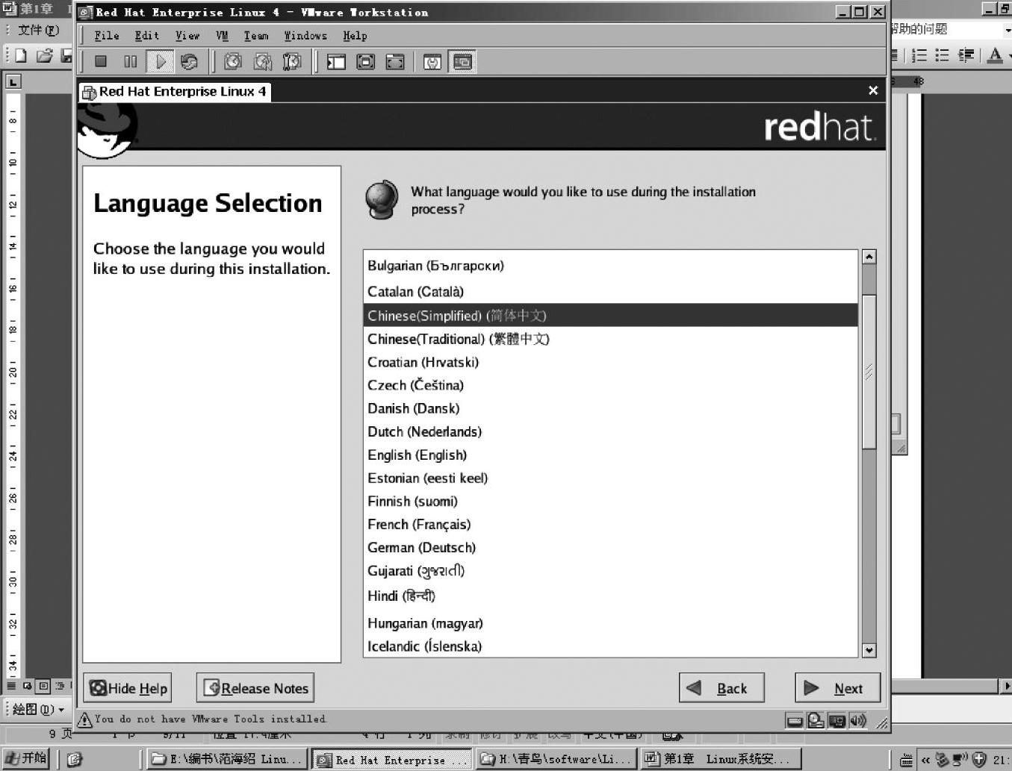Expand hidden tray icons with the chevron

click(925, 760)
